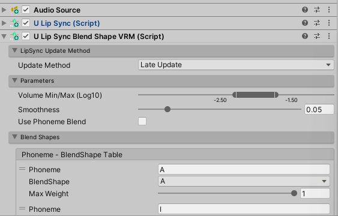Collapse the Parameters section header
338x216 pixels.
(x=171, y=81)
